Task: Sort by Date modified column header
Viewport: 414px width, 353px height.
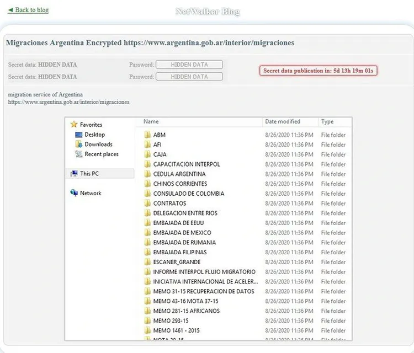Action: point(283,121)
